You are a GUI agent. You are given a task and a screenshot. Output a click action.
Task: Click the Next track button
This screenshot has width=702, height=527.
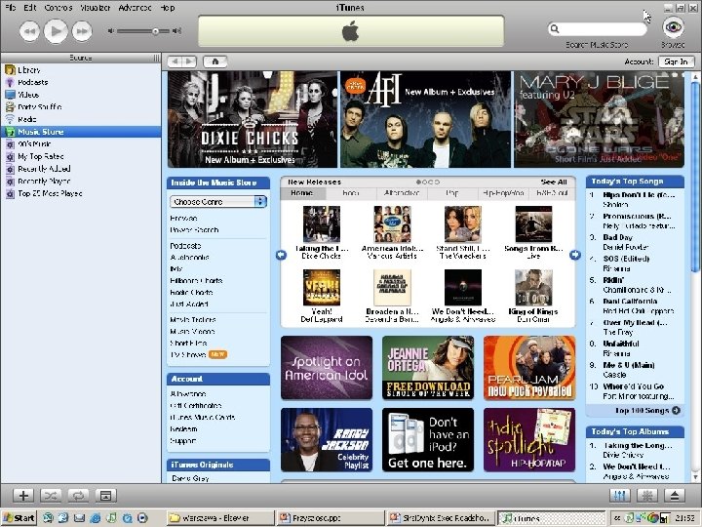coord(82,31)
